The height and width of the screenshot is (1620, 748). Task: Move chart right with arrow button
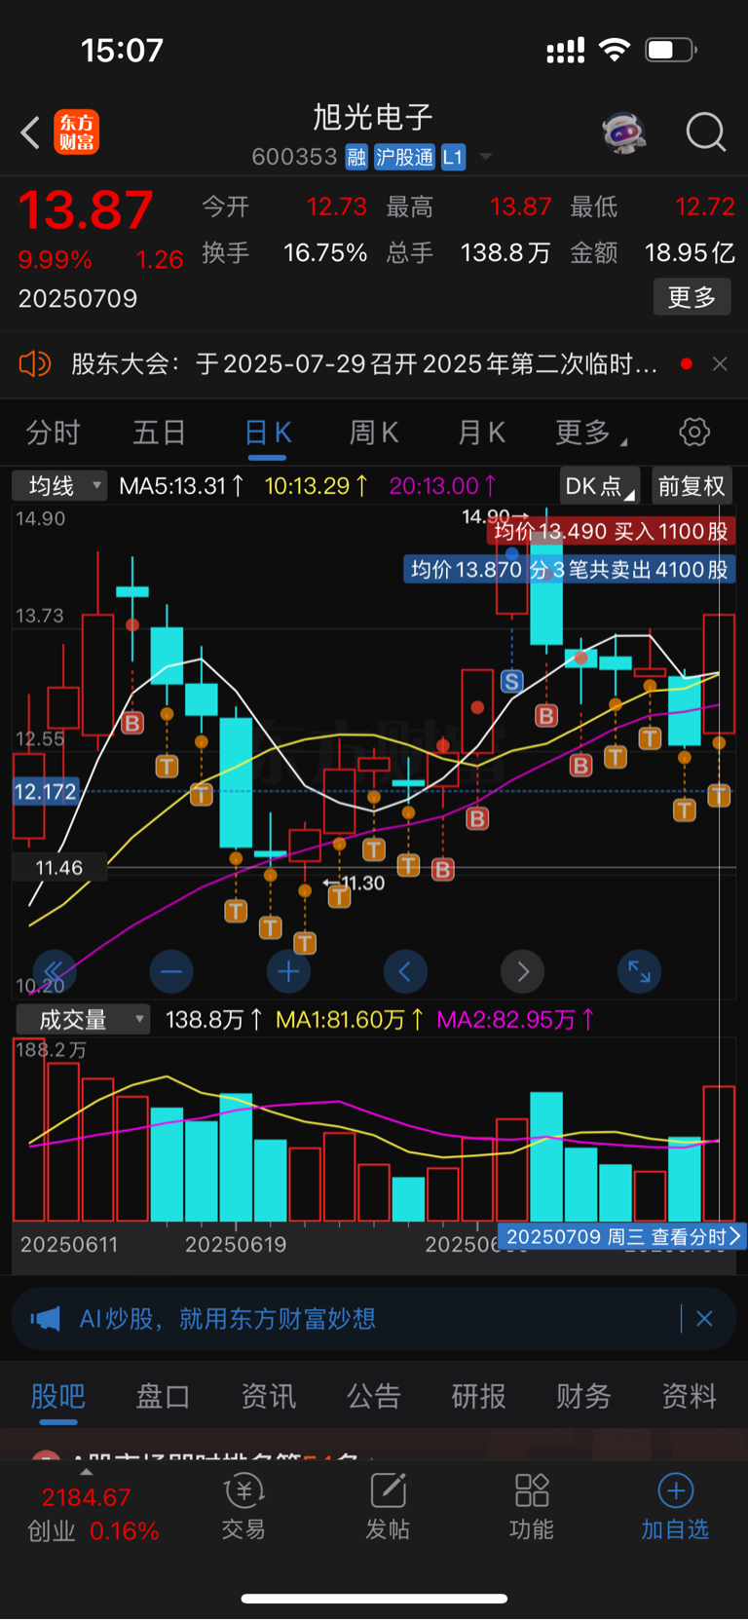tap(523, 971)
